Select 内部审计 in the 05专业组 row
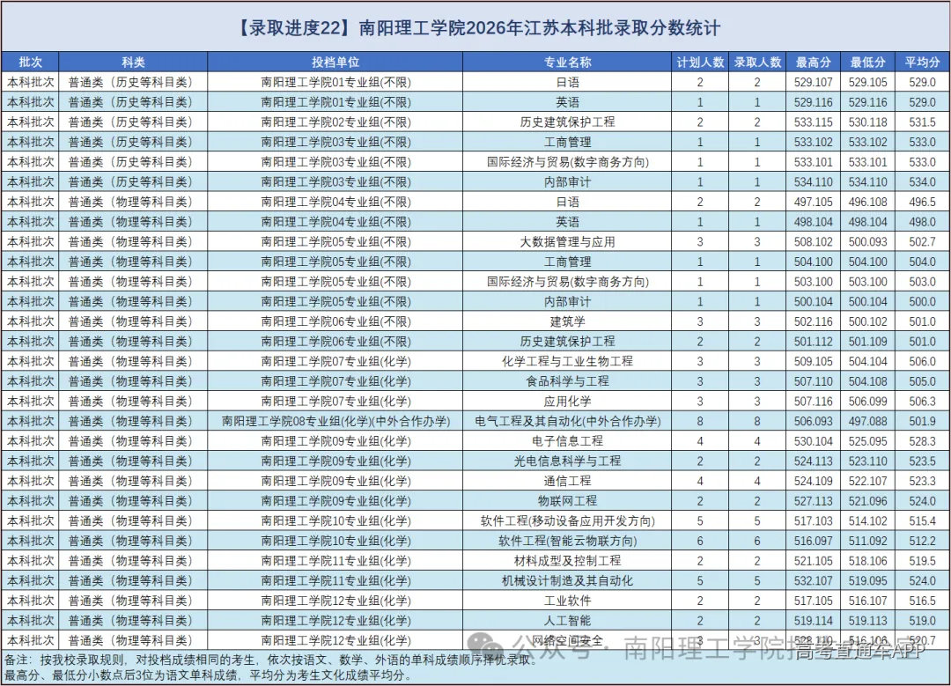951x686 pixels. [567, 301]
